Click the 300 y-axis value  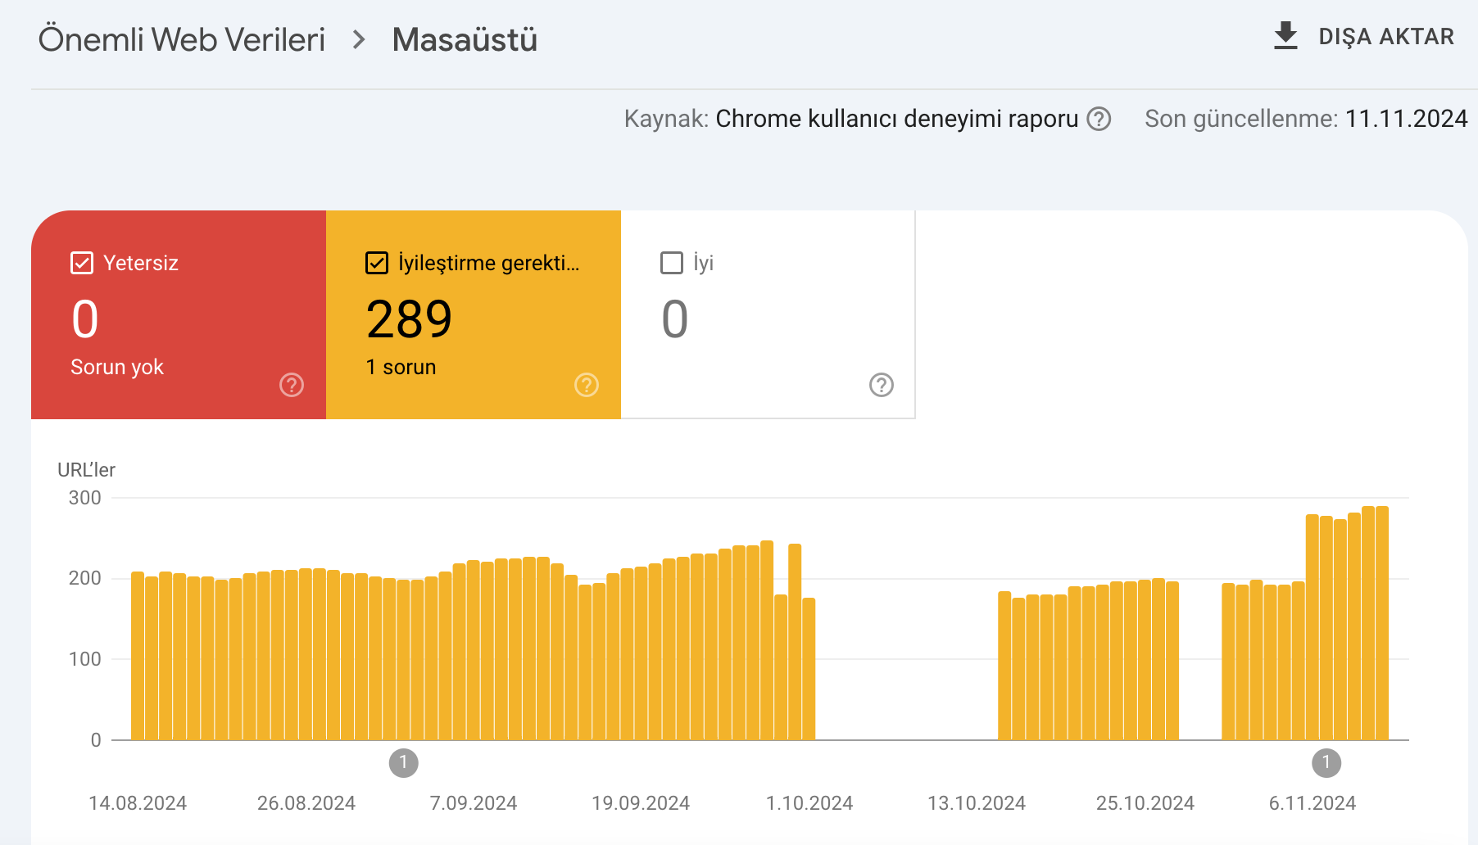85,498
